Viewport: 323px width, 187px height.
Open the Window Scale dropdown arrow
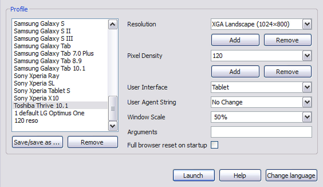point(307,117)
